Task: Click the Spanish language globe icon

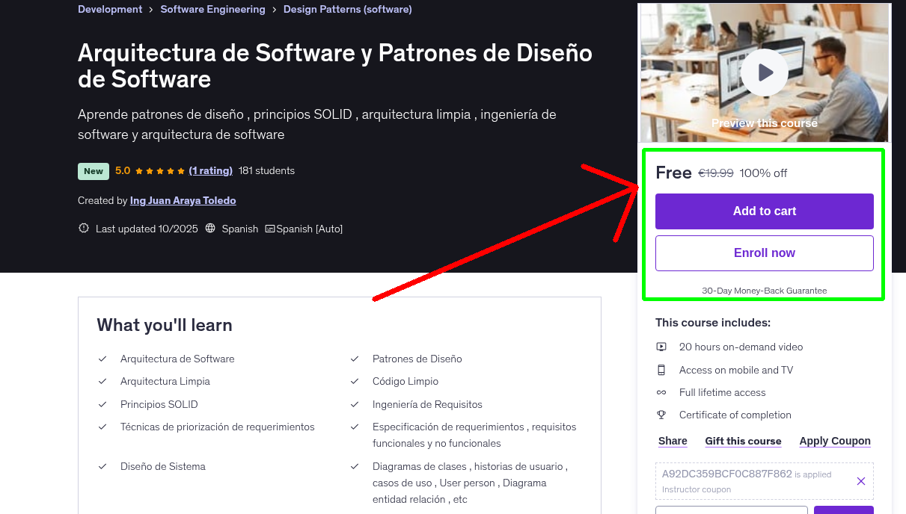Action: 210,229
